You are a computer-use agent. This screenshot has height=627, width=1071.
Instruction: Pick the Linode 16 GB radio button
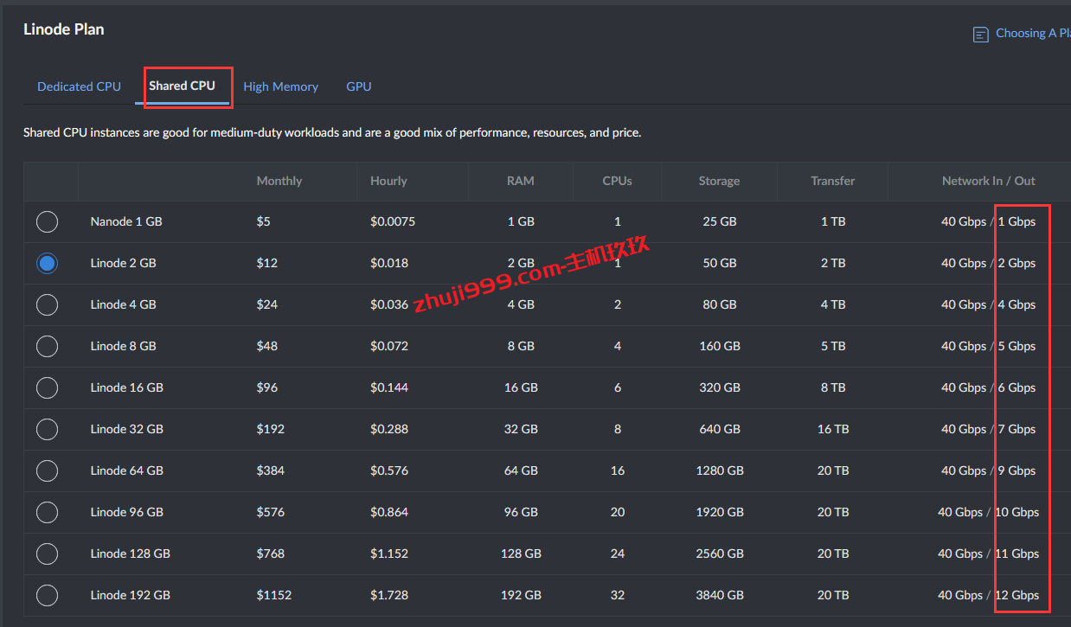[47, 387]
